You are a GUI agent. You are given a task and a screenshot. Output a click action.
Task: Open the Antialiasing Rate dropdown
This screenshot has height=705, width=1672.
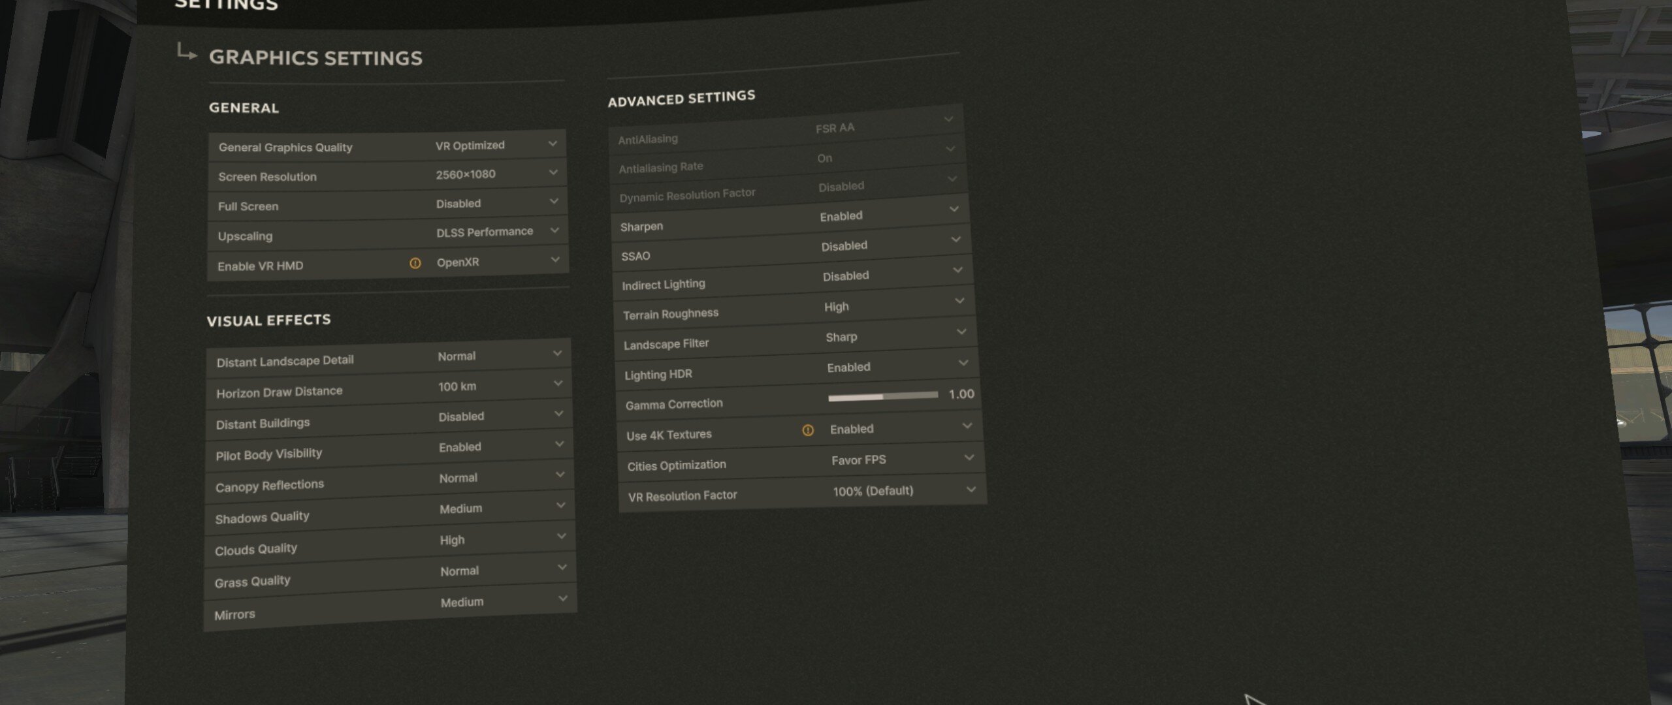click(887, 155)
